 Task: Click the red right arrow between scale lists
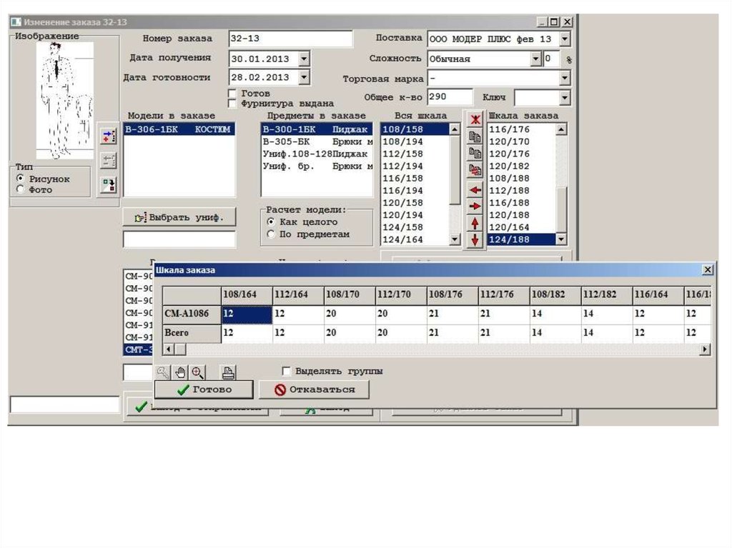tap(475, 206)
